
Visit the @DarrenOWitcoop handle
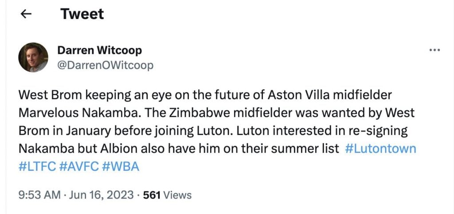(106, 65)
